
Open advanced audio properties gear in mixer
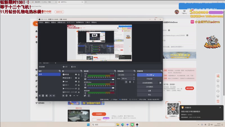[85, 96]
